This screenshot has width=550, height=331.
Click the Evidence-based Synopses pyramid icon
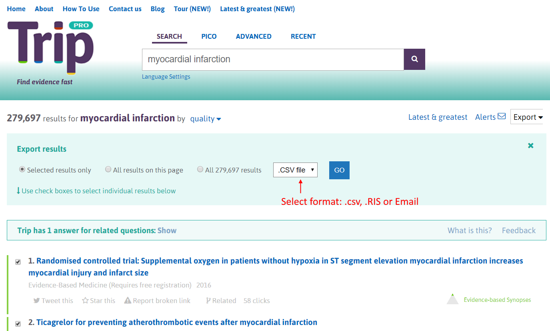pos(452,298)
